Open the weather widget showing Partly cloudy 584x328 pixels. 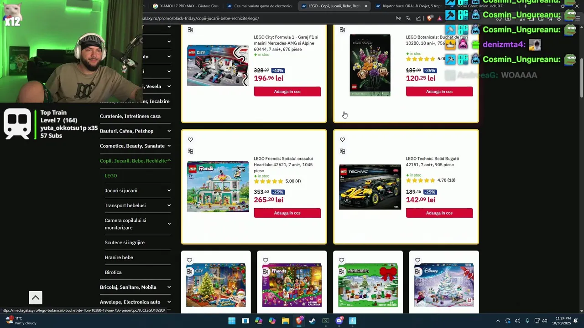point(20,321)
